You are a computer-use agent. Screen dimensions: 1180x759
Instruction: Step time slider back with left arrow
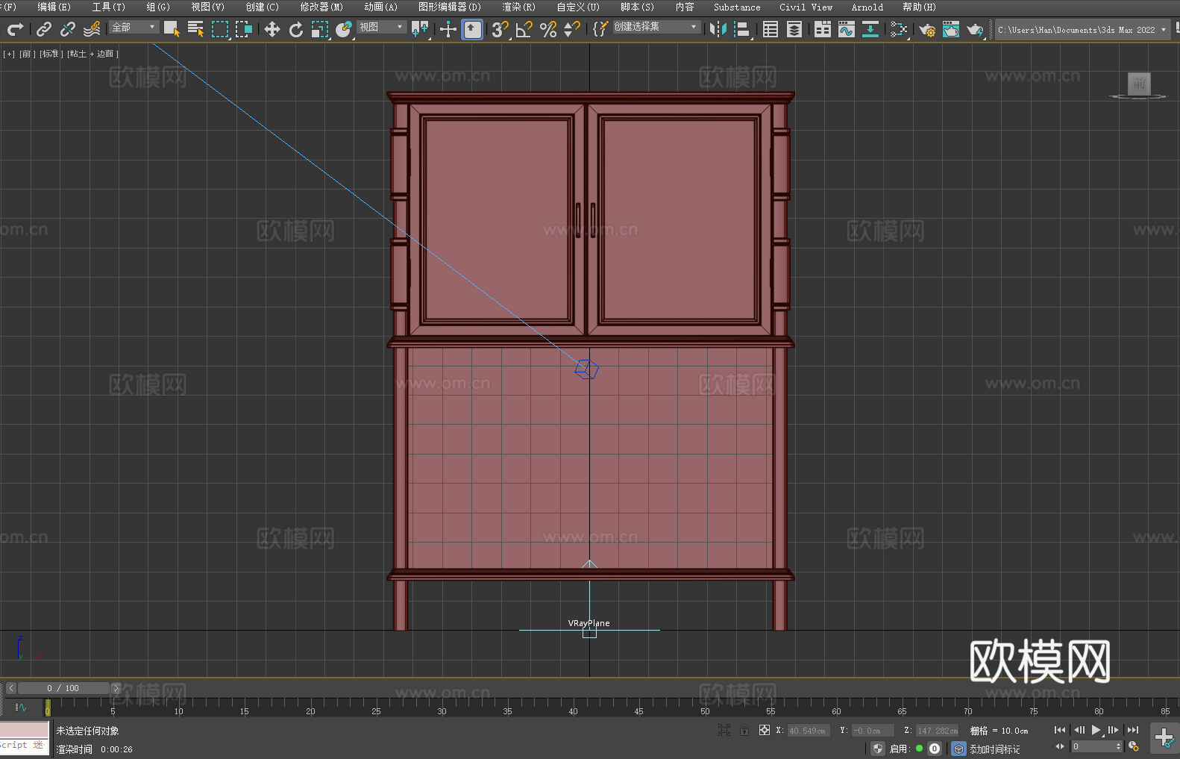[x=11, y=688]
